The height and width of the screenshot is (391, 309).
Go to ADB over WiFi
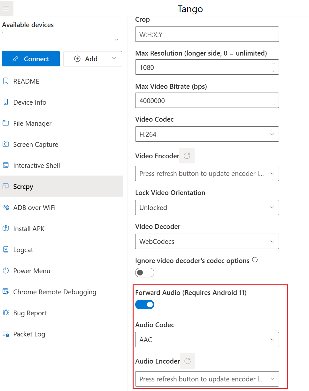pyautogui.click(x=34, y=208)
